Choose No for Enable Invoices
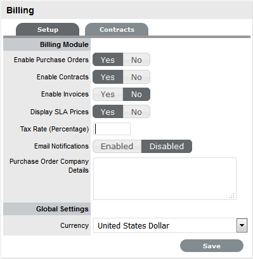This screenshot has height=259, width=253. pyautogui.click(x=136, y=95)
